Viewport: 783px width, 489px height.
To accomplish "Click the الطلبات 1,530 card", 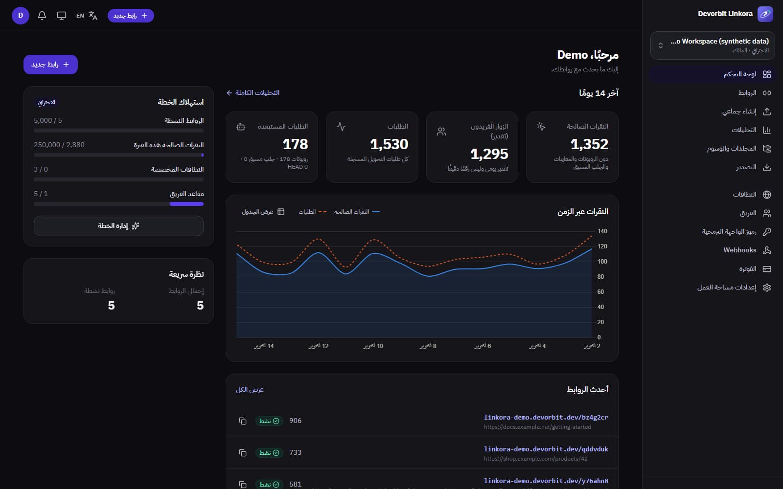I will [372, 147].
